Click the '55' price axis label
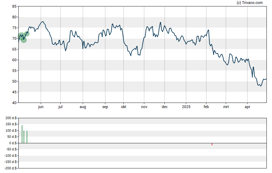Screen dimensions: 272x173 coord(14,71)
